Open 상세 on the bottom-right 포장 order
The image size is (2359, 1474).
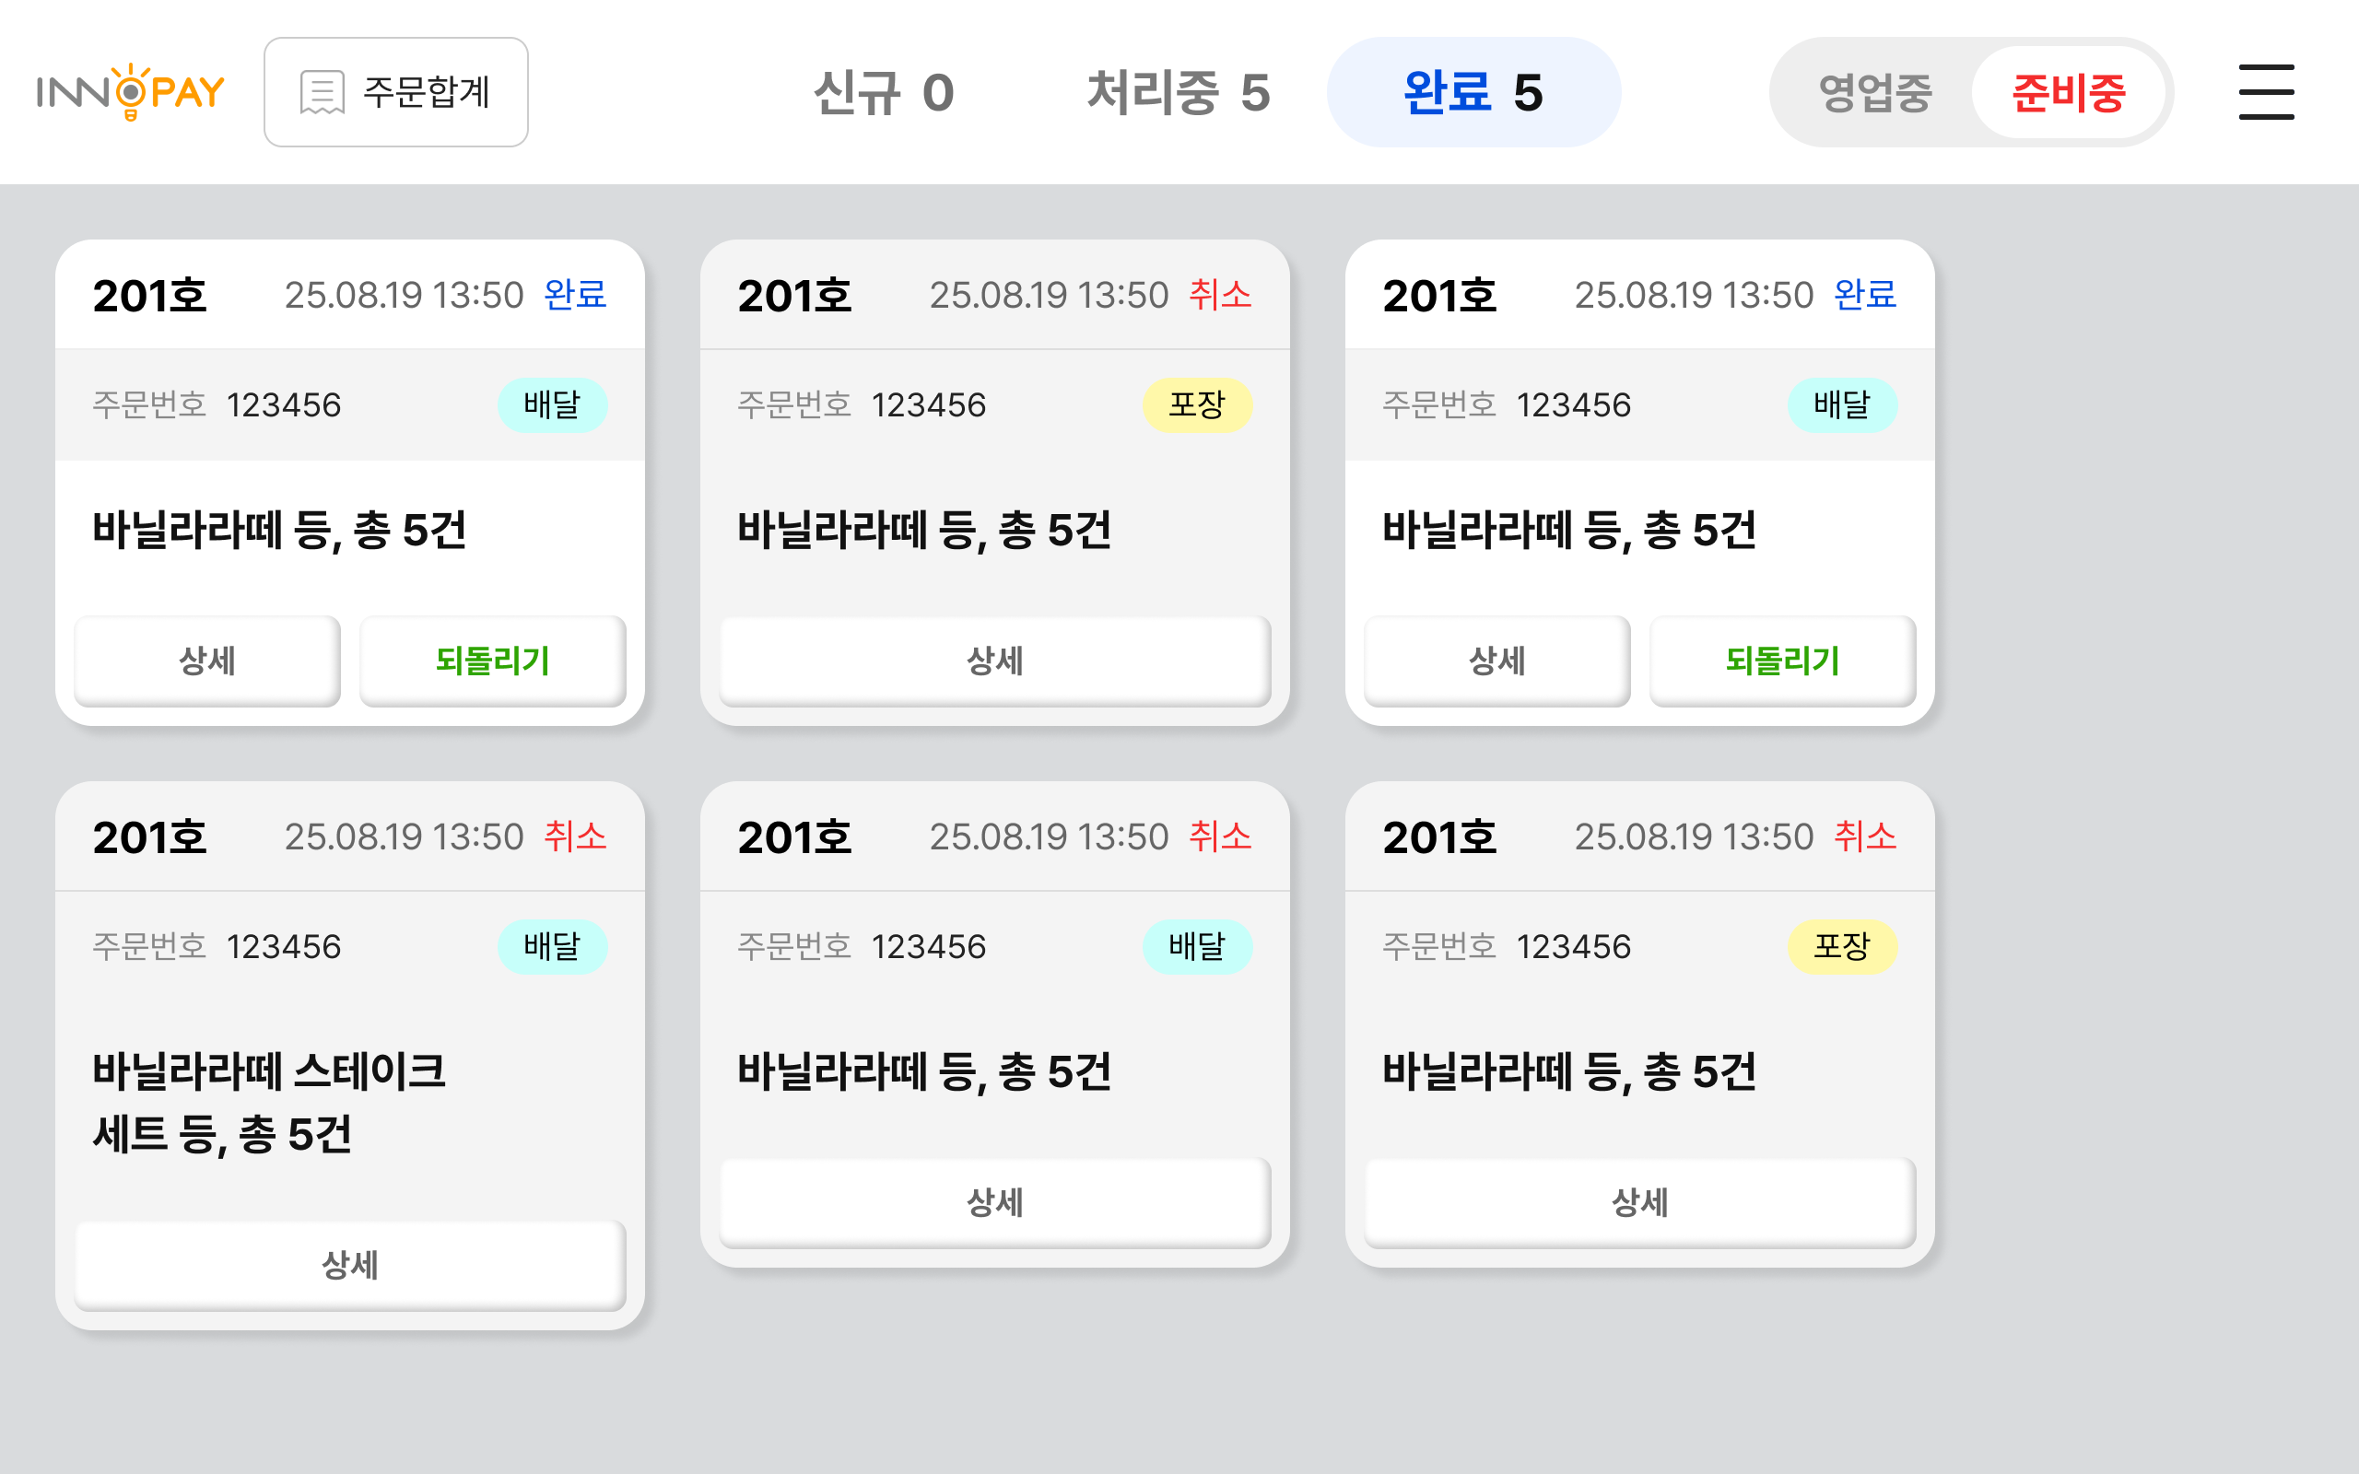coord(1639,1202)
